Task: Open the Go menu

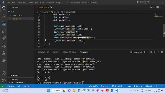Action: coord(36,2)
